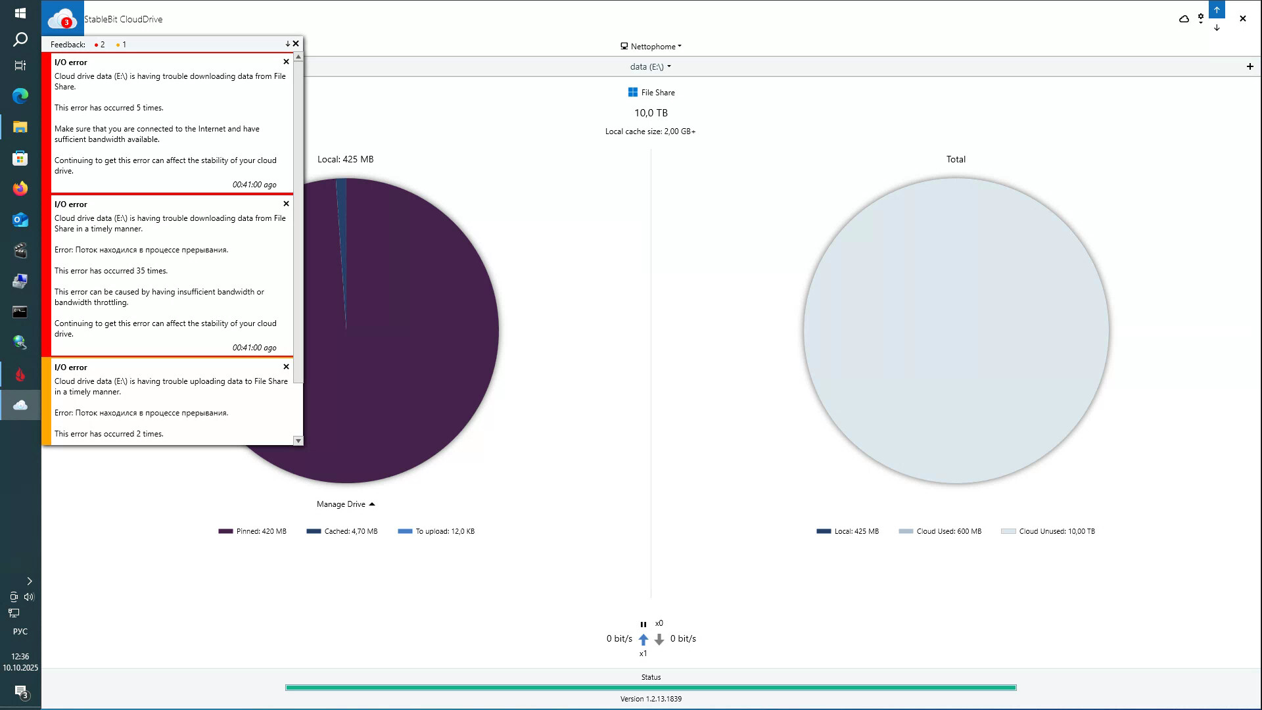
Task: Close the Feedback panel
Action: 296,44
